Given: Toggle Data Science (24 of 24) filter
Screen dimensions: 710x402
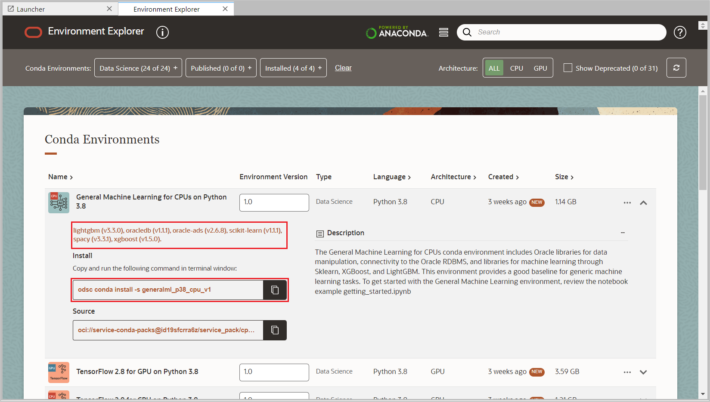Looking at the screenshot, I should coord(138,68).
